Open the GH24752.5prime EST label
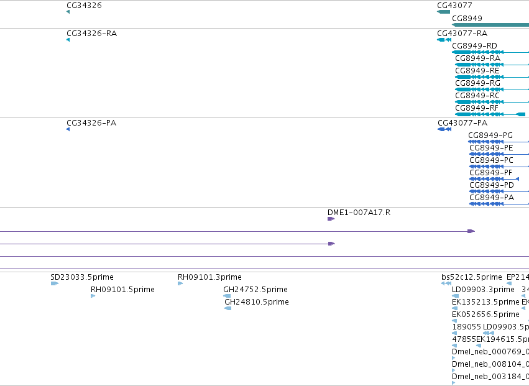Screen dimensions: 529x386 [x=255, y=290]
